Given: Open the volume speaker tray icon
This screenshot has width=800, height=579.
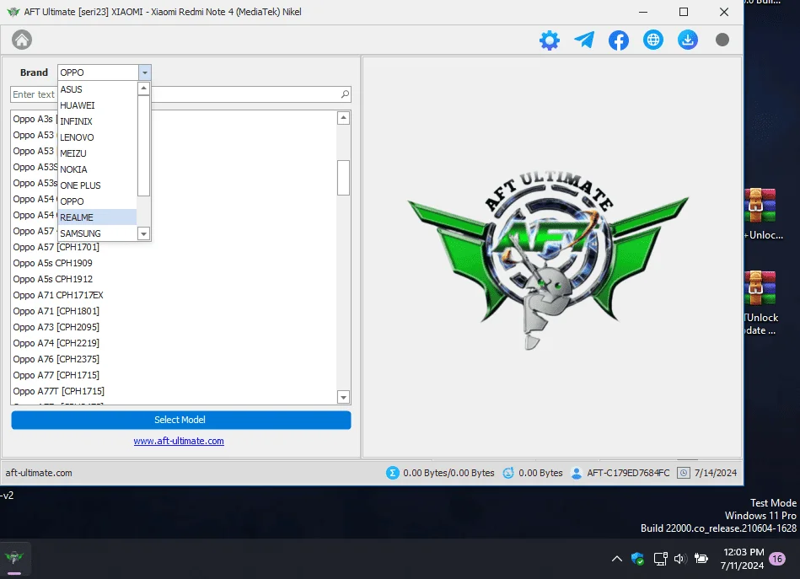Looking at the screenshot, I should point(680,559).
